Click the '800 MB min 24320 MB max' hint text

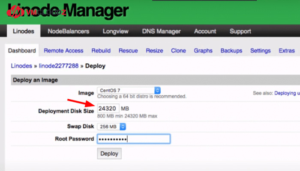[127, 116]
